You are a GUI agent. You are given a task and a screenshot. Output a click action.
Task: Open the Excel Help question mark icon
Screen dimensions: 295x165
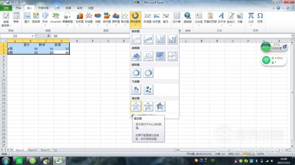[x=278, y=8]
